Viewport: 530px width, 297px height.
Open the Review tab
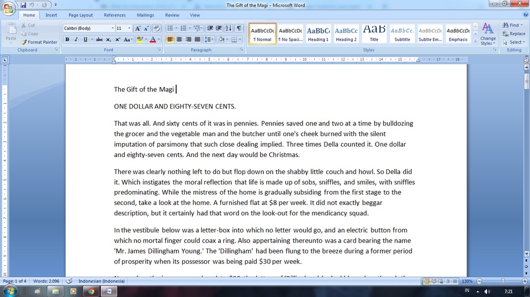click(172, 15)
